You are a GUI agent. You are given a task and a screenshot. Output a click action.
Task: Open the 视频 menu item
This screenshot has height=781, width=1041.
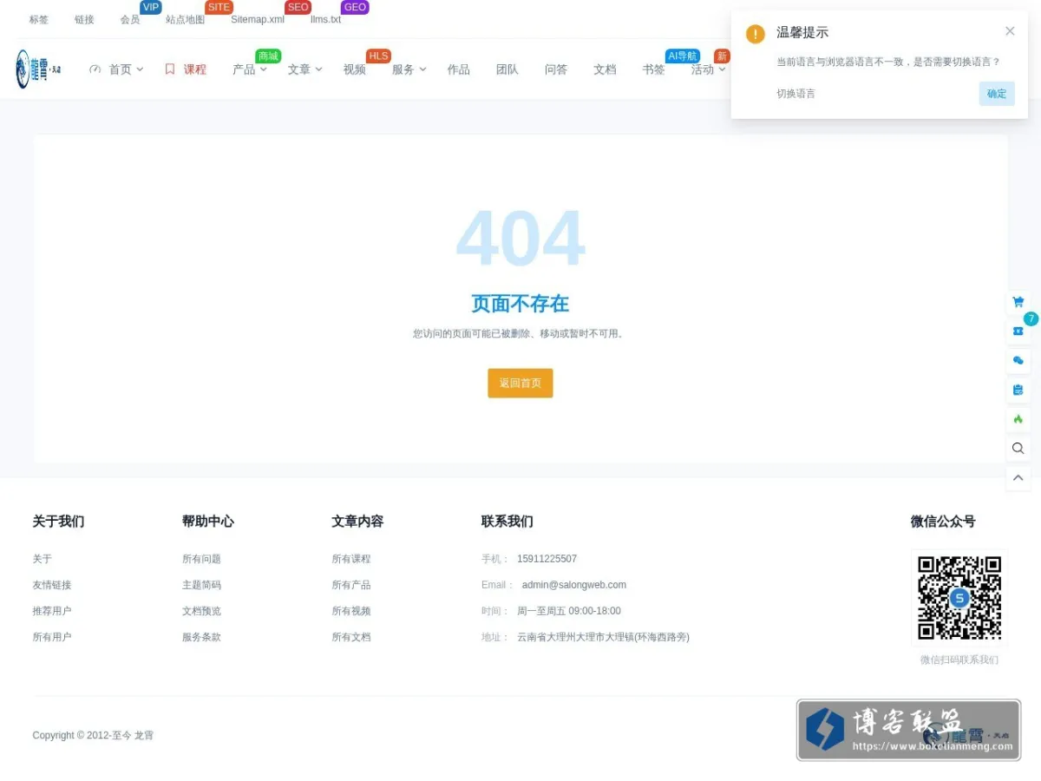point(355,69)
